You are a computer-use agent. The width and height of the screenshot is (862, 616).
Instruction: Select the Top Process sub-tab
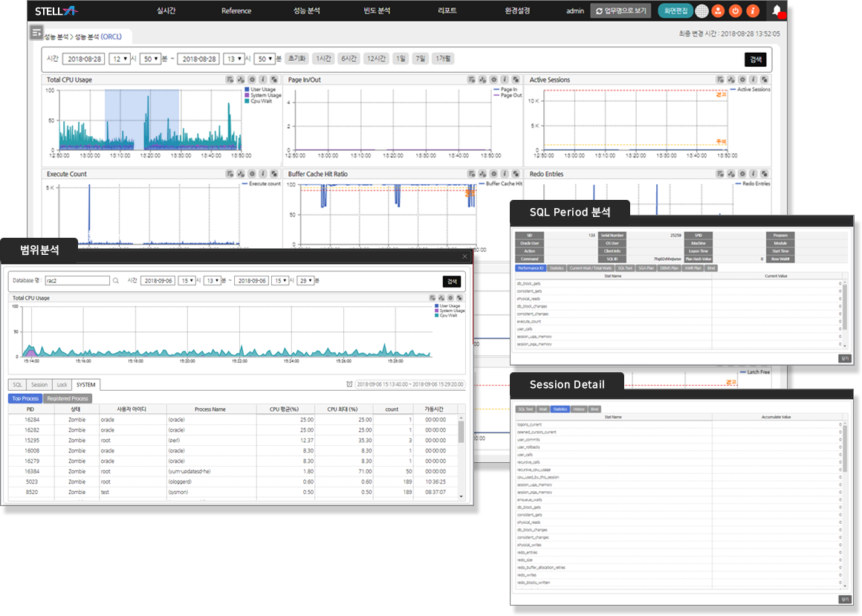(x=25, y=398)
